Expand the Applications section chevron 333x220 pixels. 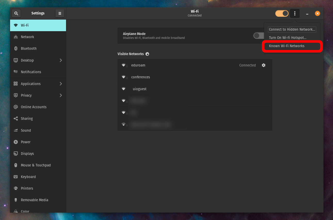pyautogui.click(x=61, y=84)
